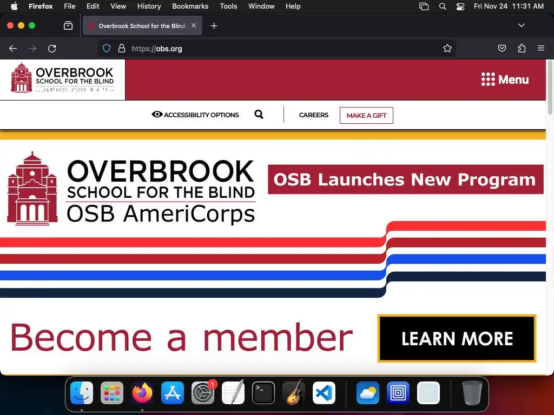Viewport: 554px width, 415px height.
Task: Click the Become a member text
Action: (182, 337)
